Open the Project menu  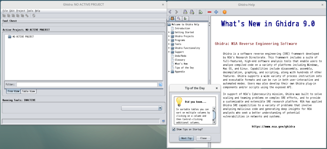tap(21, 11)
